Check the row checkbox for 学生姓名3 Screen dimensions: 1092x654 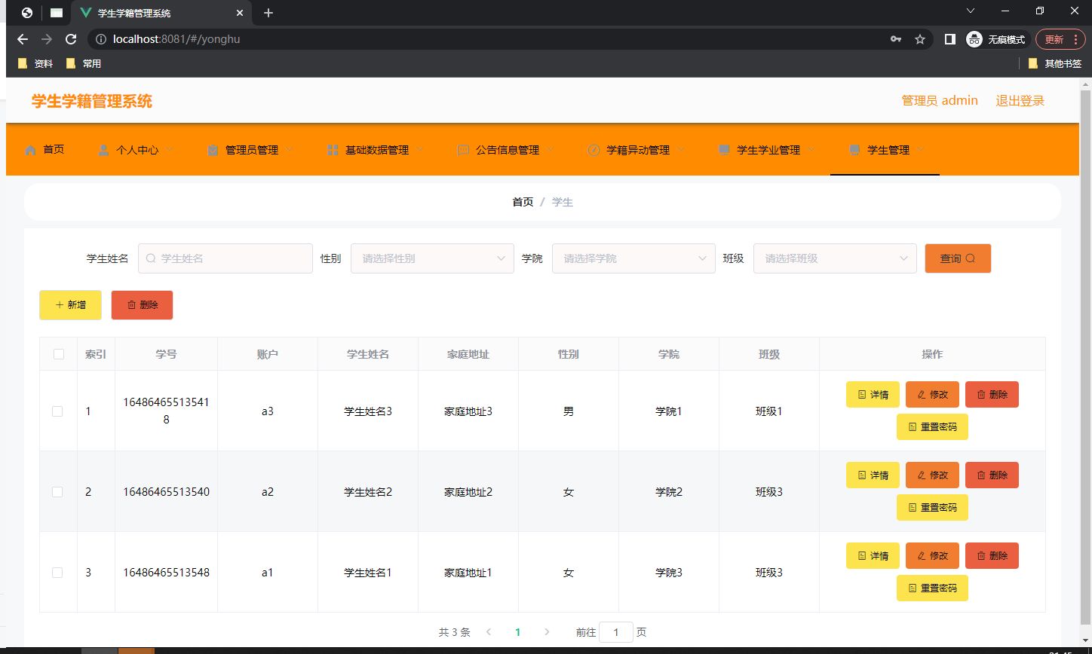(x=57, y=411)
